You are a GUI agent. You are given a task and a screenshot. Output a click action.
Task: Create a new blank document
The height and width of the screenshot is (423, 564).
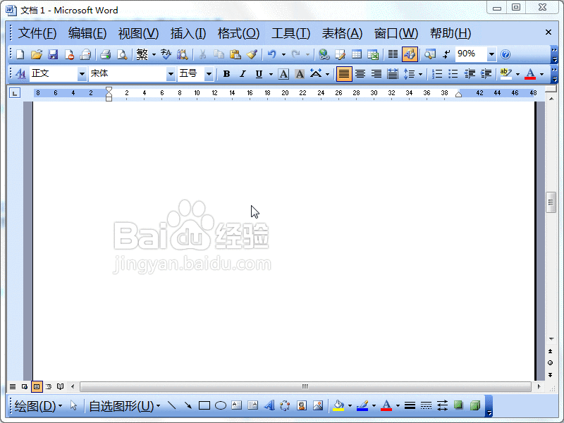tap(20, 54)
